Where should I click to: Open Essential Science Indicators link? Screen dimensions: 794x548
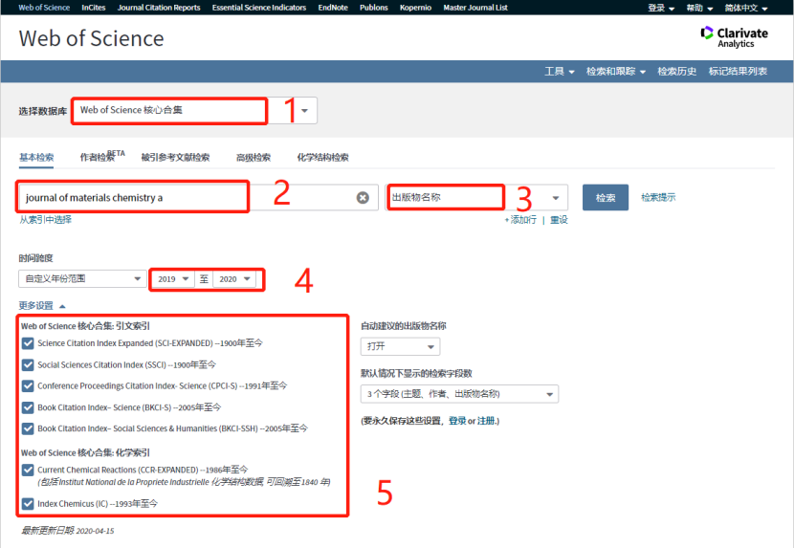tap(258, 8)
